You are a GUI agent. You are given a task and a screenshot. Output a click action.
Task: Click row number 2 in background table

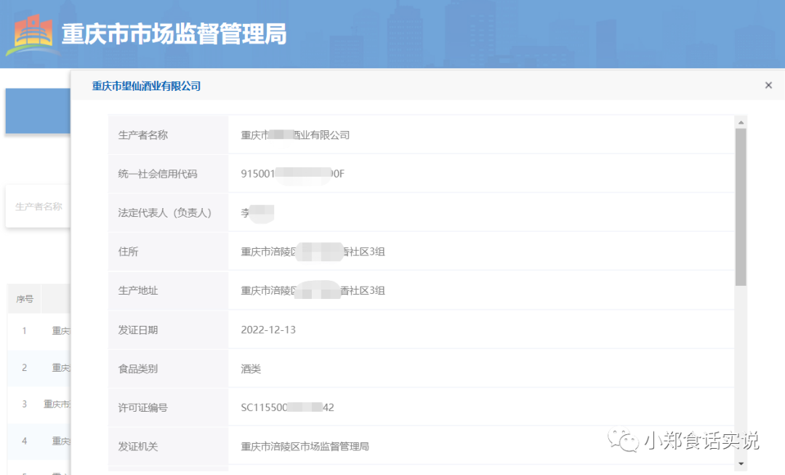pos(24,368)
